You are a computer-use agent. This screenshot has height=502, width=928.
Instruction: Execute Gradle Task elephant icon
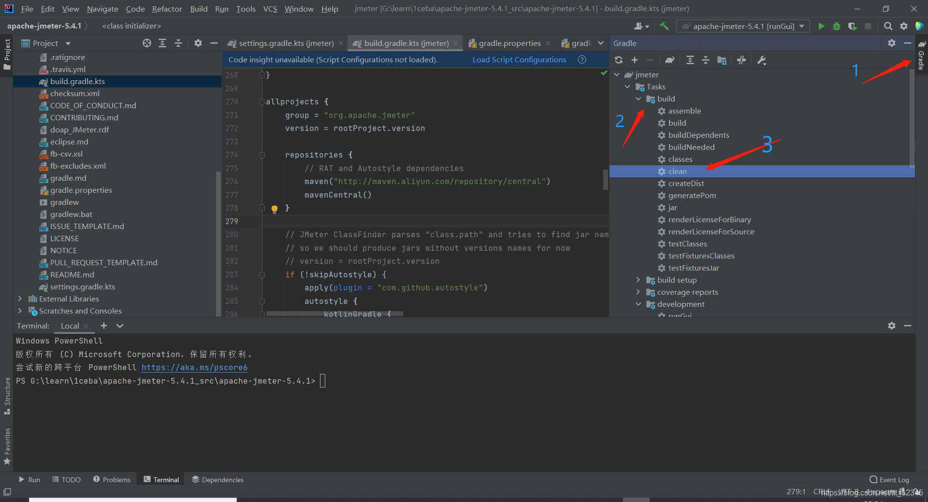tap(669, 60)
